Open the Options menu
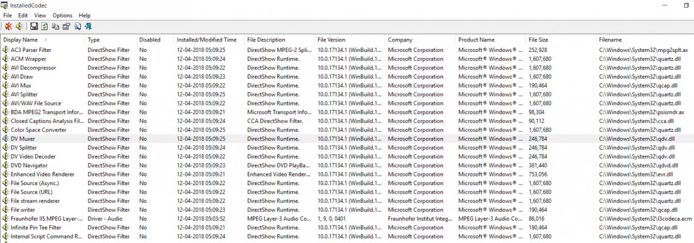The height and width of the screenshot is (243, 694). [x=62, y=16]
